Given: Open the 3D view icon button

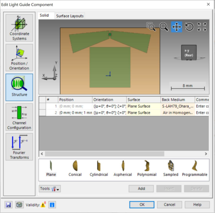Looking at the screenshot, I should click(19, 205).
